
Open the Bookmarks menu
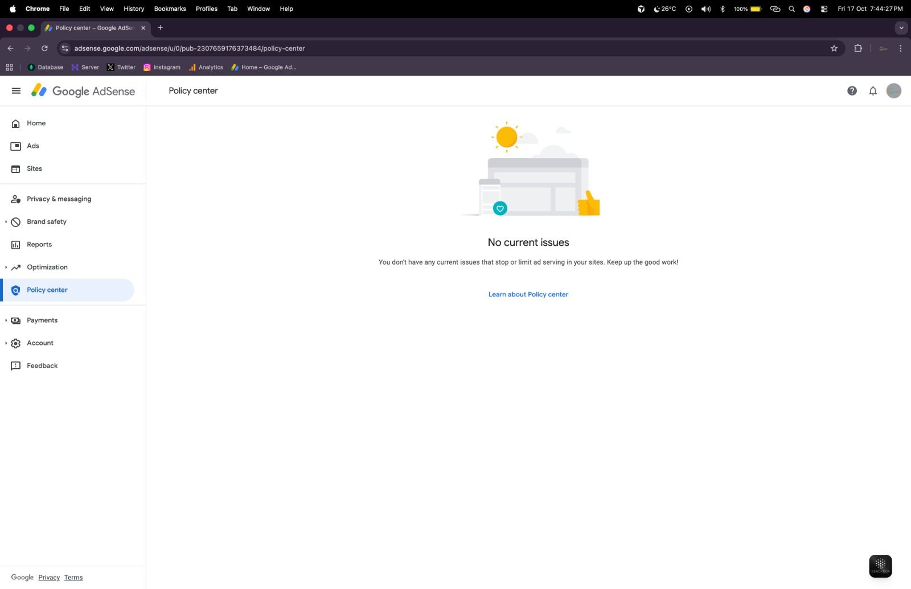click(x=170, y=9)
